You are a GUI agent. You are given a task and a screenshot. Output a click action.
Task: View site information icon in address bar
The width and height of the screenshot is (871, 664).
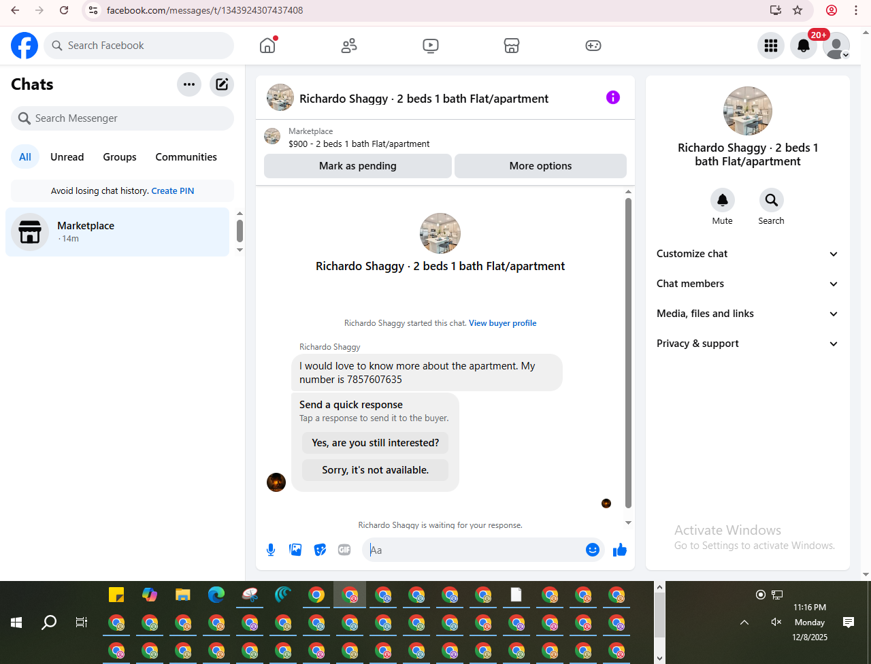94,10
